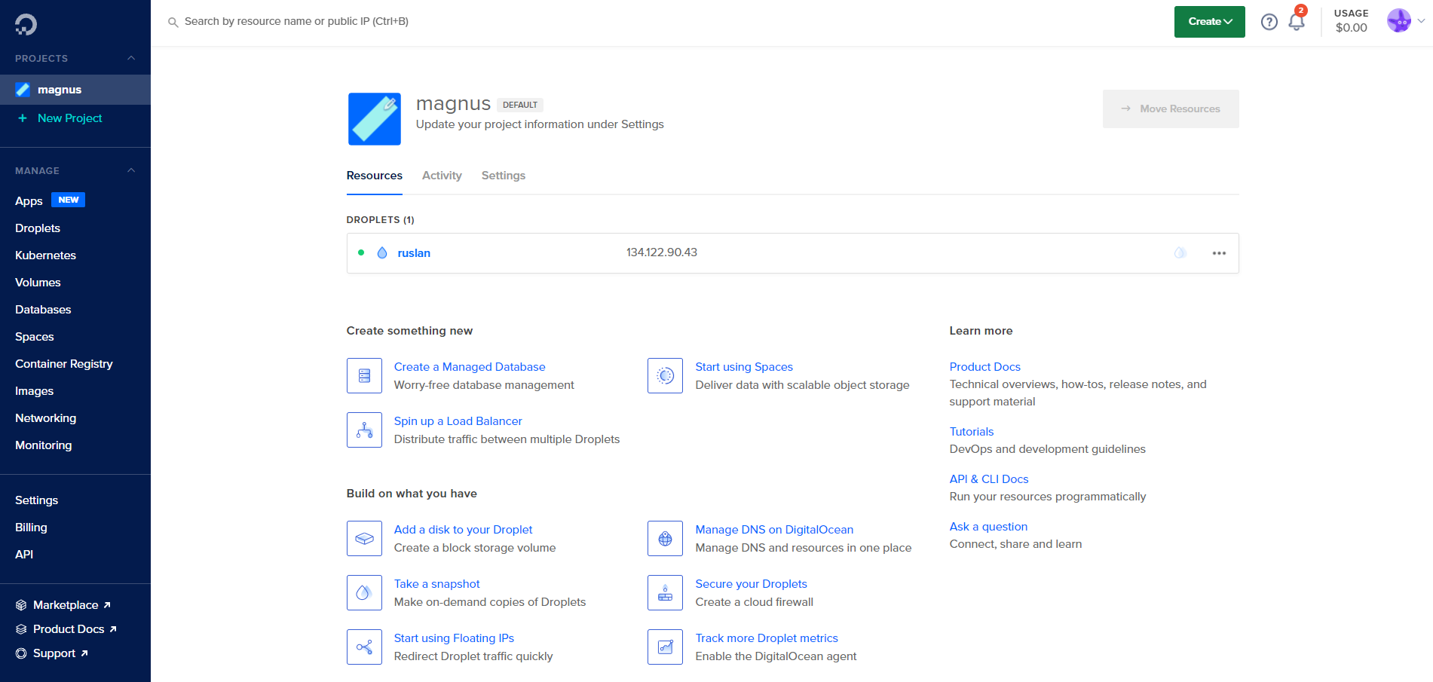
Task: Open Networking in the sidebar
Action: [x=45, y=418]
